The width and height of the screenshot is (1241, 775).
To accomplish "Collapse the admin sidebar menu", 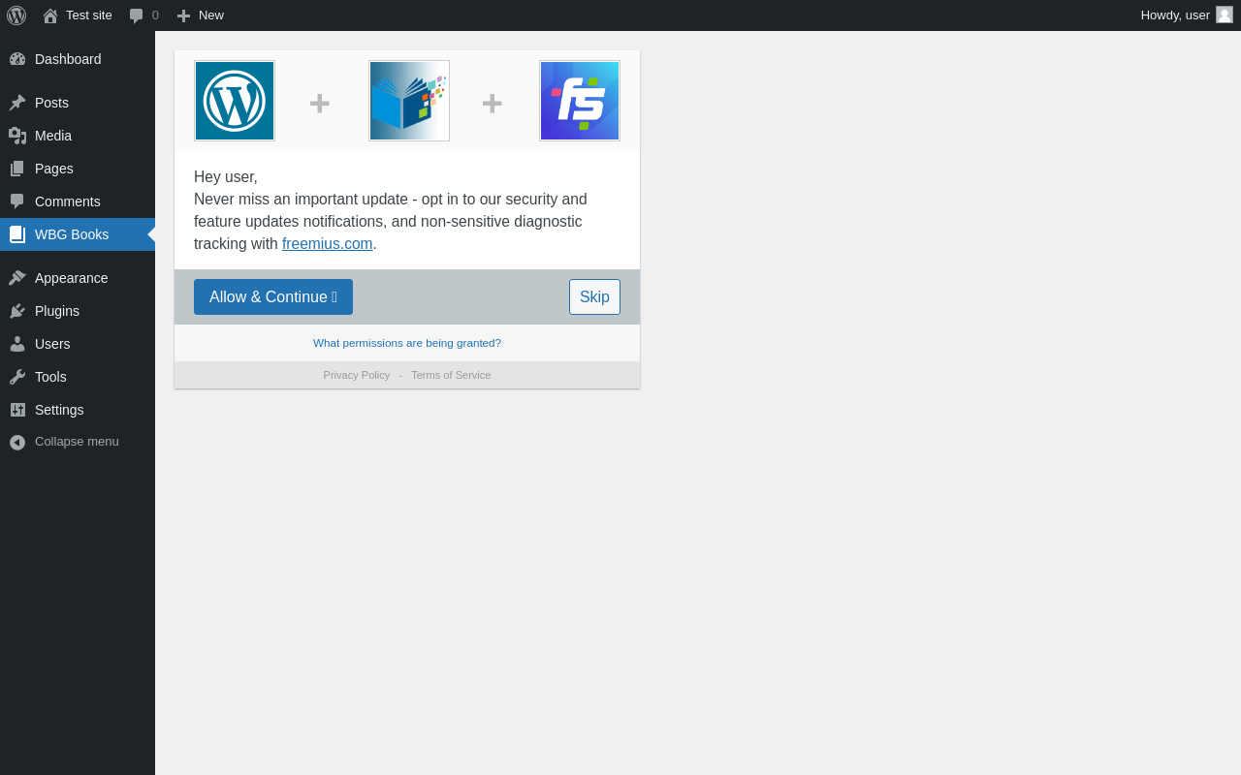I will click(x=78, y=442).
